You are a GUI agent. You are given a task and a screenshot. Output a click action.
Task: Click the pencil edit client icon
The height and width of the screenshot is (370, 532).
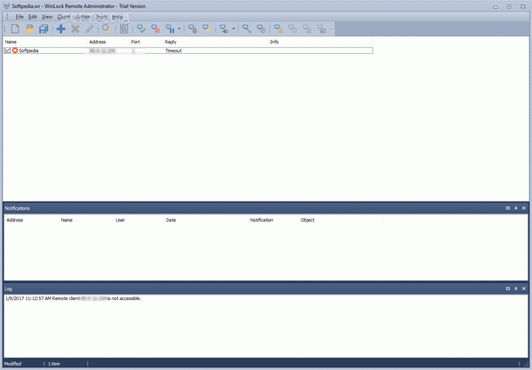(90, 29)
